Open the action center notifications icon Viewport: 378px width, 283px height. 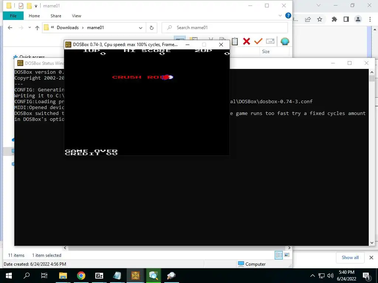point(366,276)
